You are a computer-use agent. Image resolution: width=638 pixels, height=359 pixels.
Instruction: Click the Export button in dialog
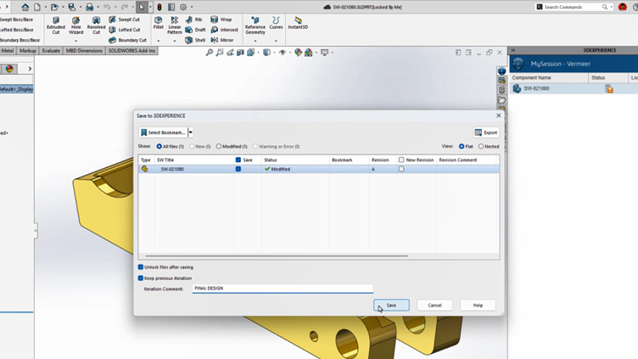tap(486, 132)
